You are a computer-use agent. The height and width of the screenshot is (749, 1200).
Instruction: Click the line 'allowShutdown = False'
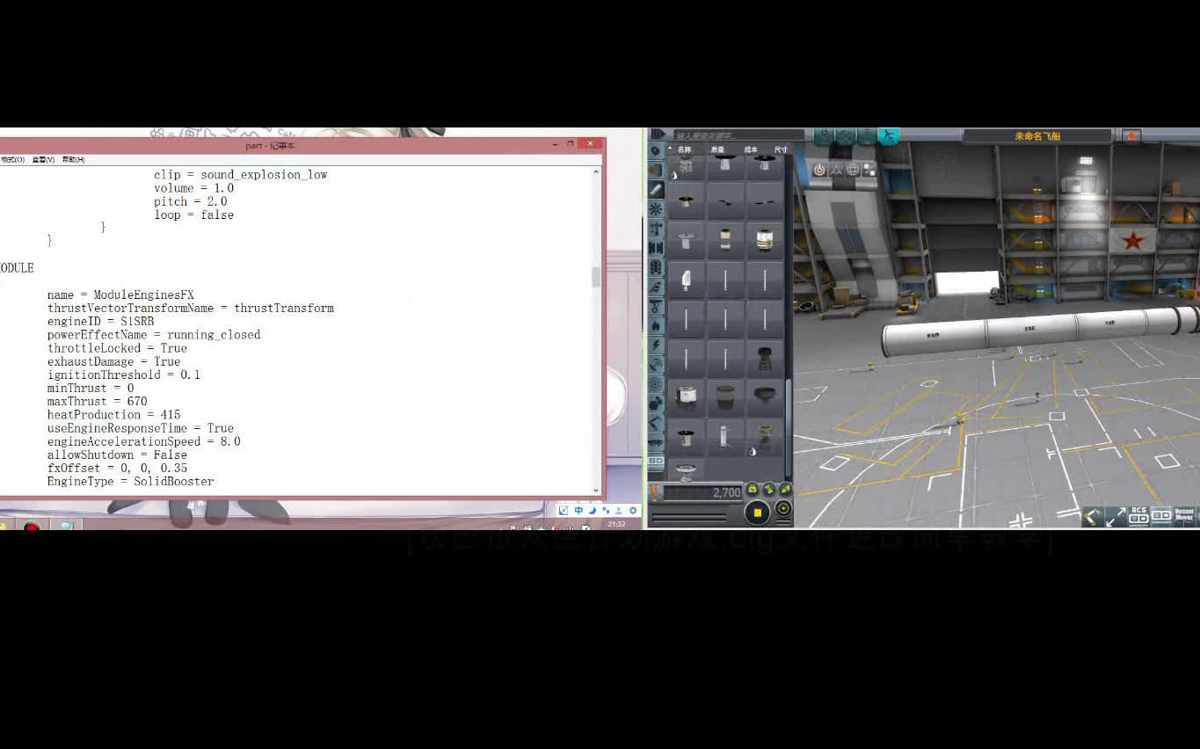click(118, 454)
